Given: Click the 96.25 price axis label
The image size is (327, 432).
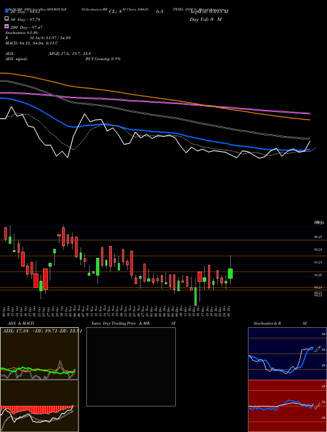Looking at the screenshot, I should (318, 237).
